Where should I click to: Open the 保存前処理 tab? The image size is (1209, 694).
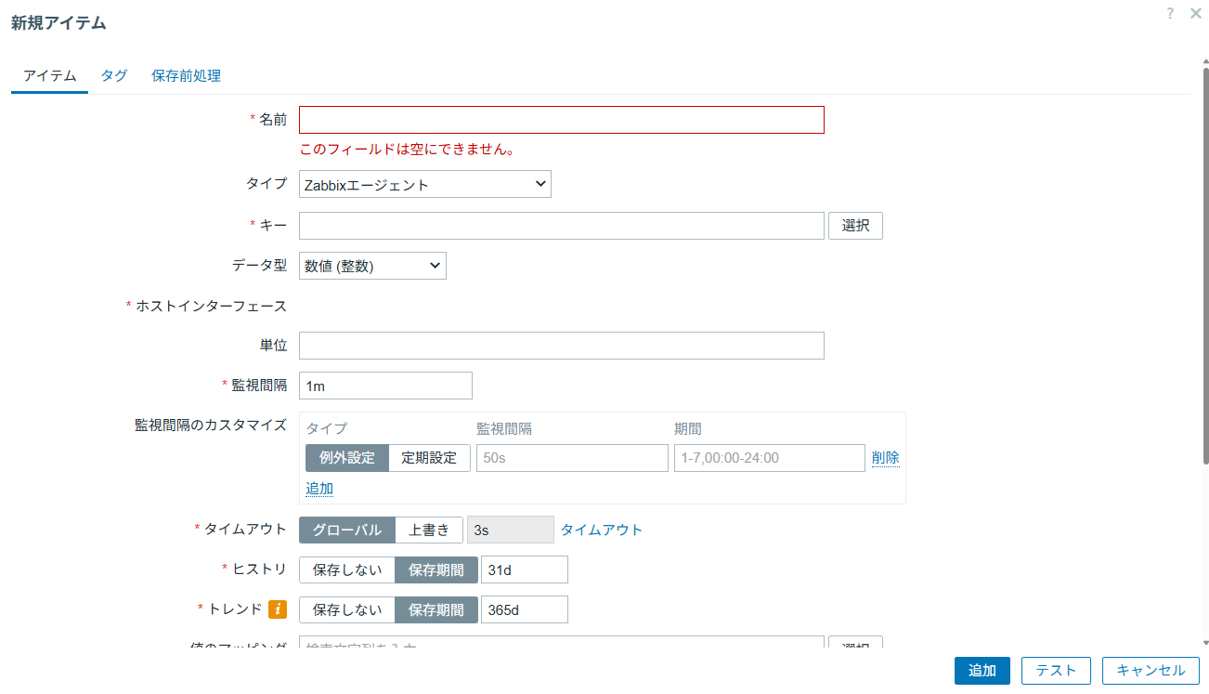tap(187, 76)
